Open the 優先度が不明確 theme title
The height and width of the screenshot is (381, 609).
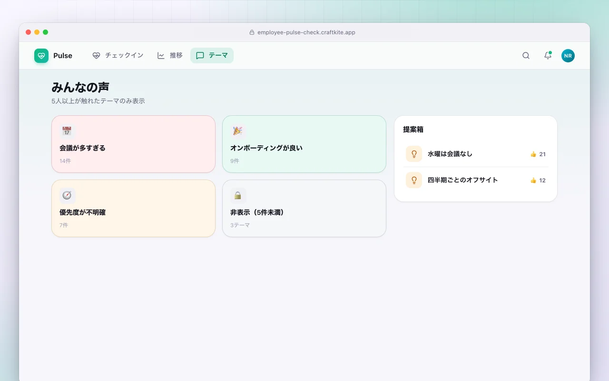pyautogui.click(x=82, y=212)
